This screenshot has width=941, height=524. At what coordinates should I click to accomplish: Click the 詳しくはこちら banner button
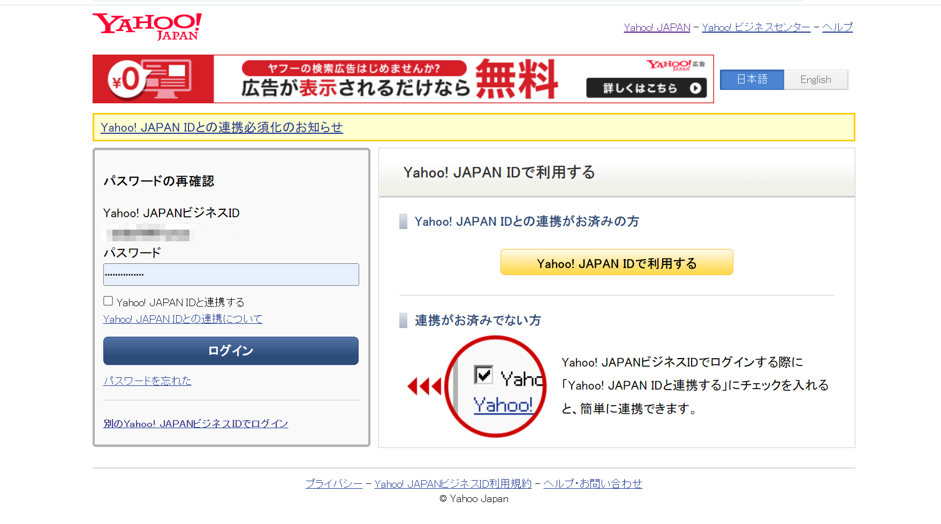647,88
